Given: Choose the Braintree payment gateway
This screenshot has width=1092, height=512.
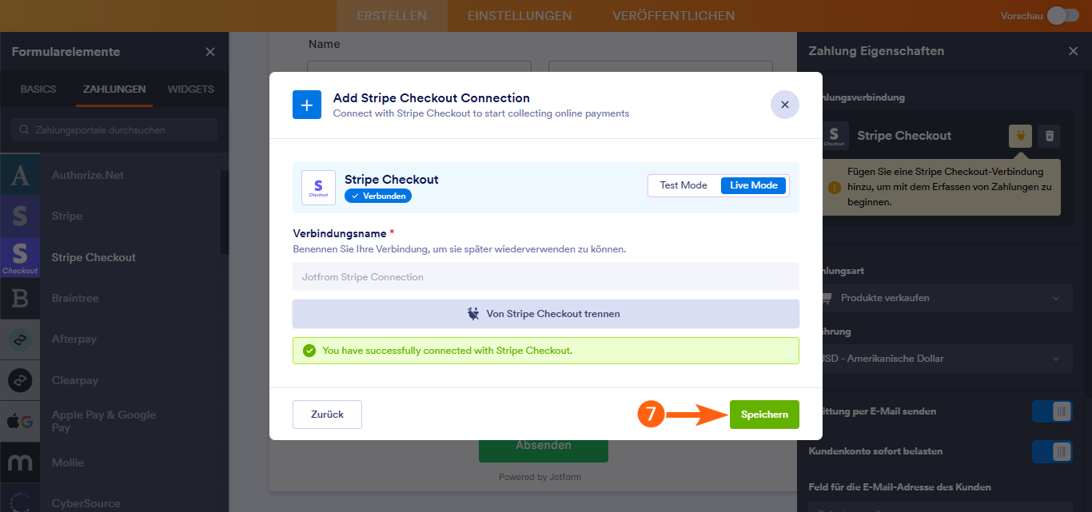Looking at the screenshot, I should [x=75, y=298].
